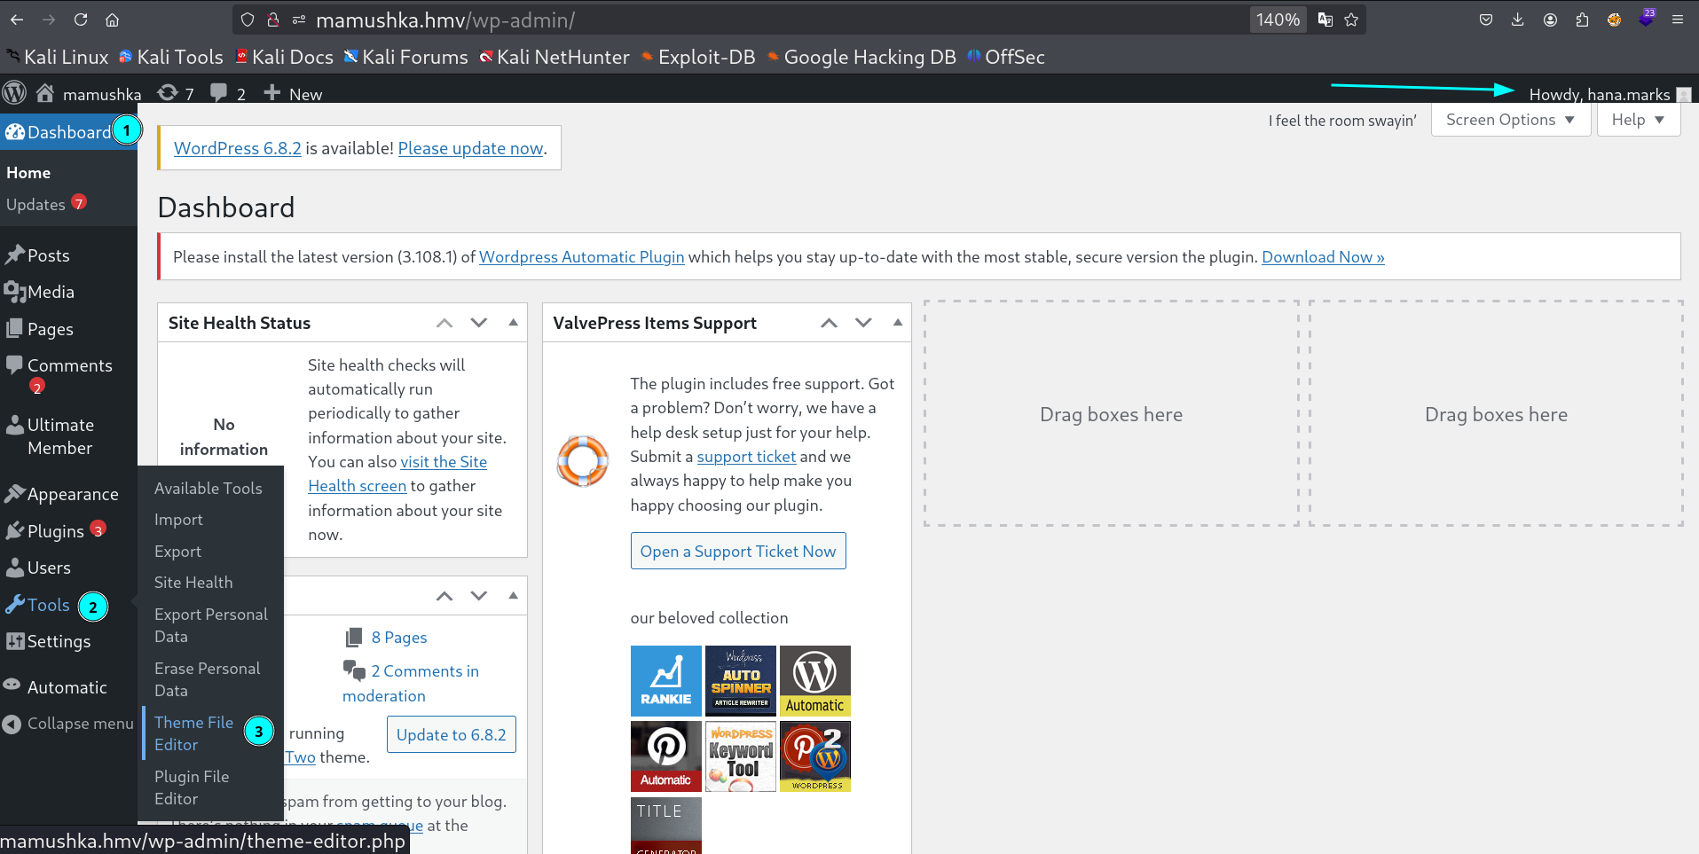The height and width of the screenshot is (854, 1699).
Task: Move ValvePress Items Support box up
Action: pyautogui.click(x=829, y=323)
